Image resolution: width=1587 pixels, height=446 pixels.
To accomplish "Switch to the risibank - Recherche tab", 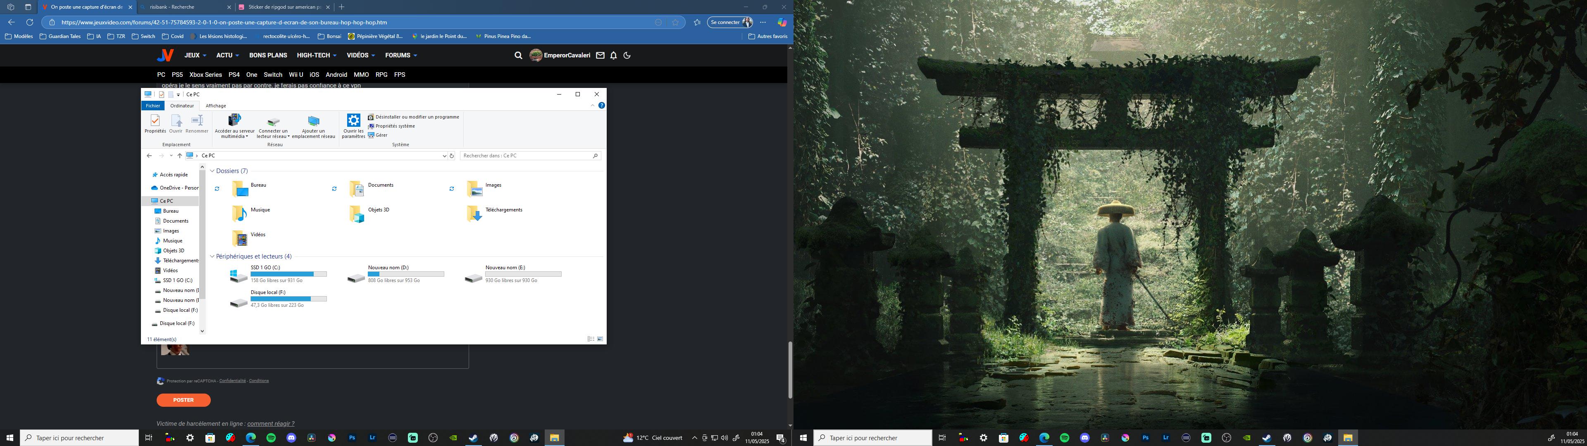I will pos(186,7).
